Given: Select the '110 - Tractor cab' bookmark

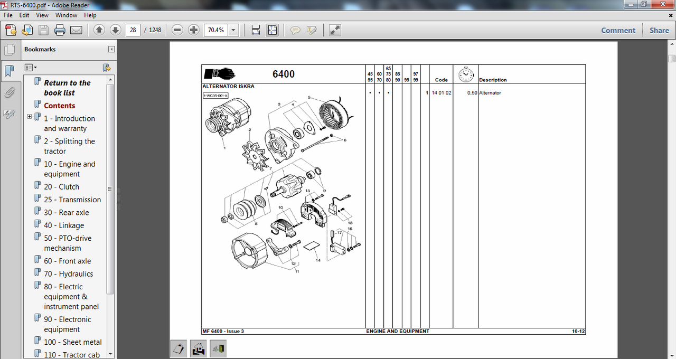Looking at the screenshot, I should tap(72, 355).
